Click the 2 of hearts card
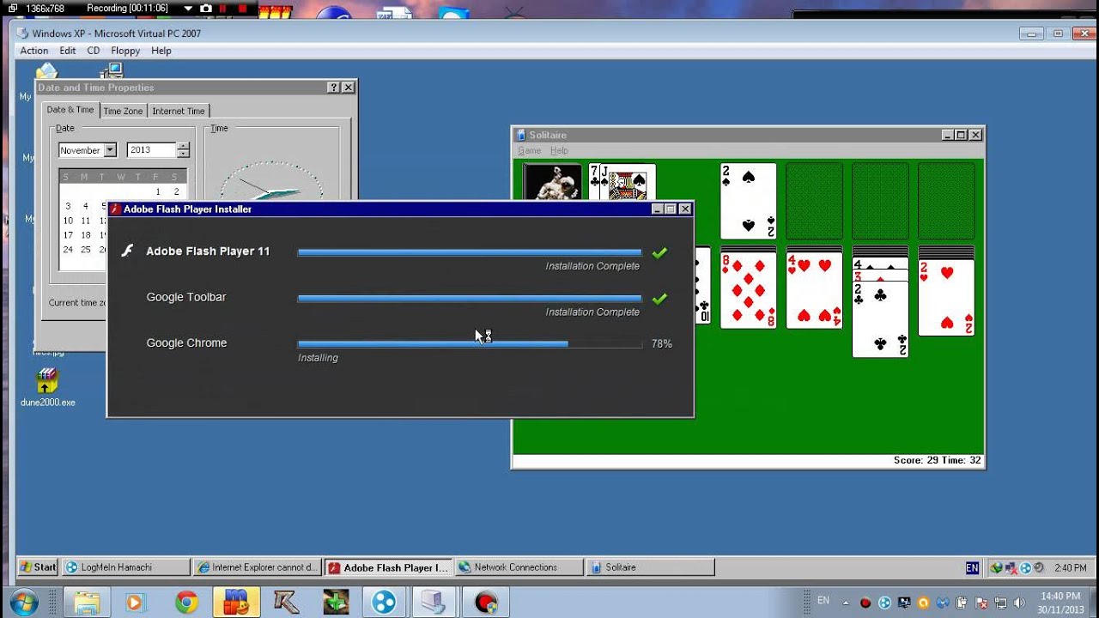This screenshot has height=618, width=1099. coord(946,297)
